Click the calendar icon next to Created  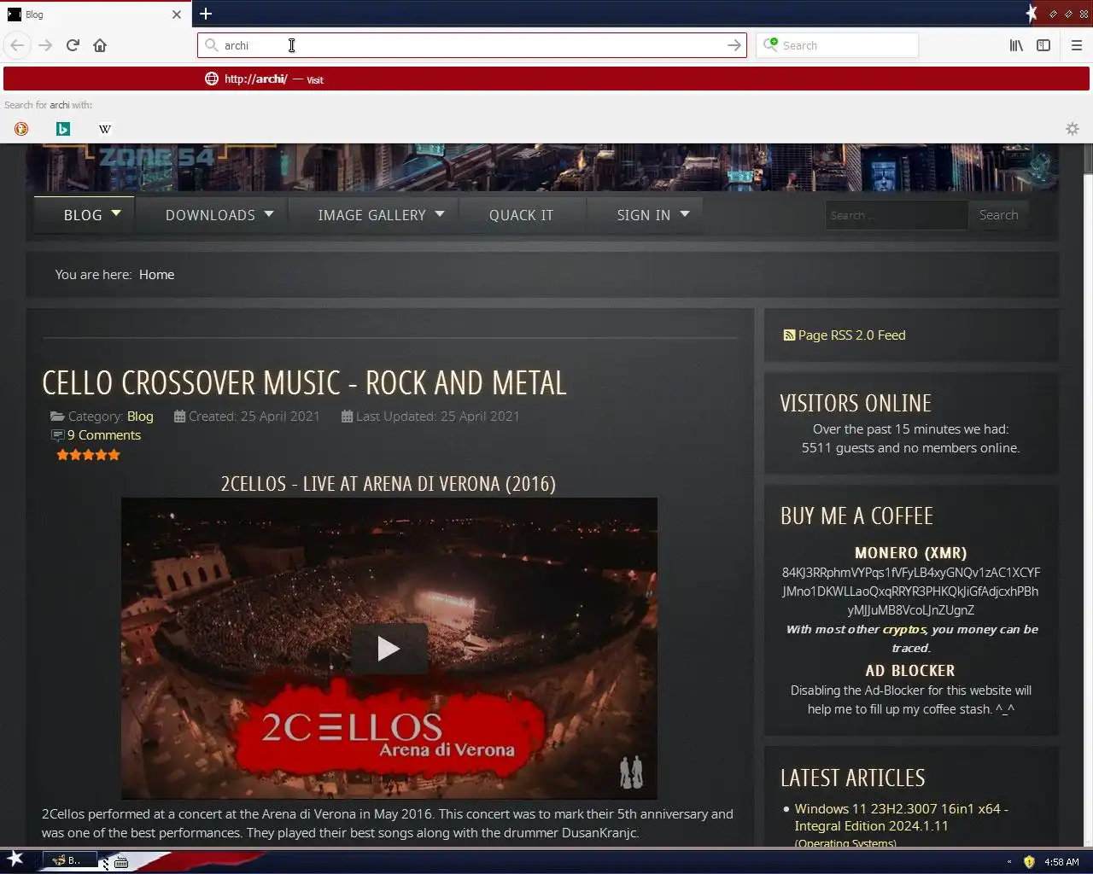(179, 417)
